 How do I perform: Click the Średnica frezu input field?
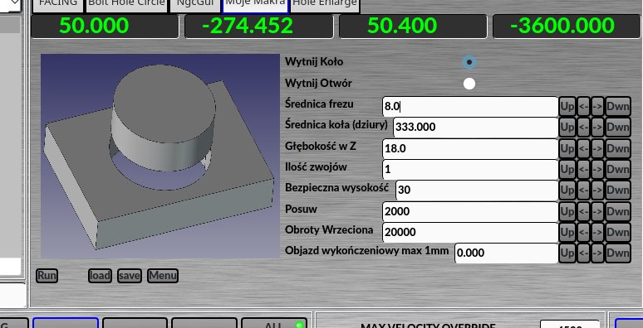coord(470,107)
